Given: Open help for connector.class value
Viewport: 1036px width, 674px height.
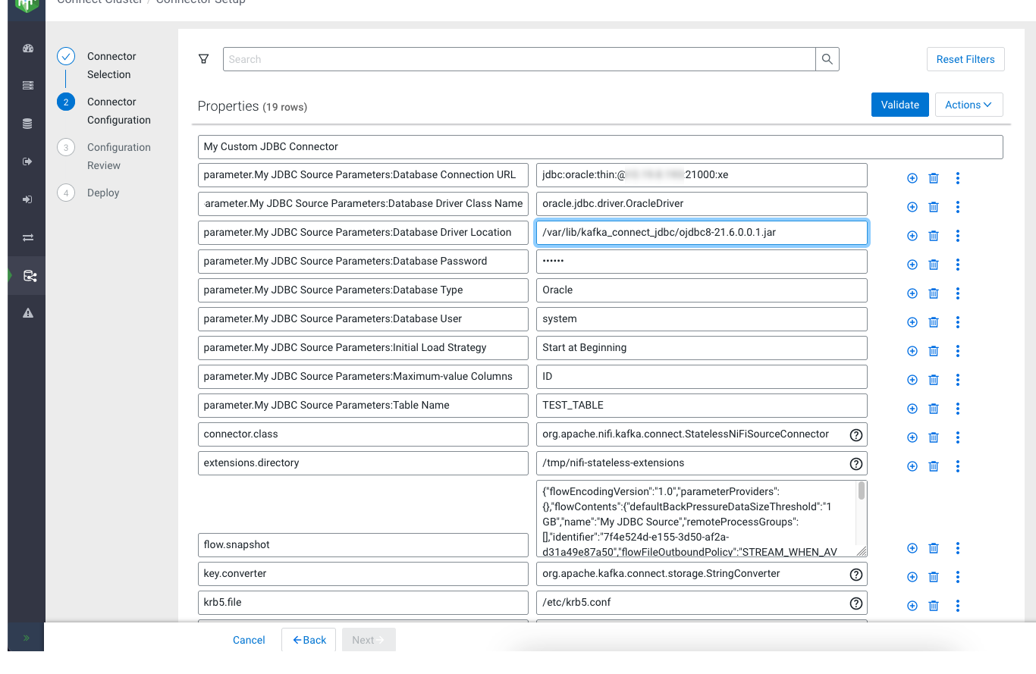Looking at the screenshot, I should coord(856,434).
